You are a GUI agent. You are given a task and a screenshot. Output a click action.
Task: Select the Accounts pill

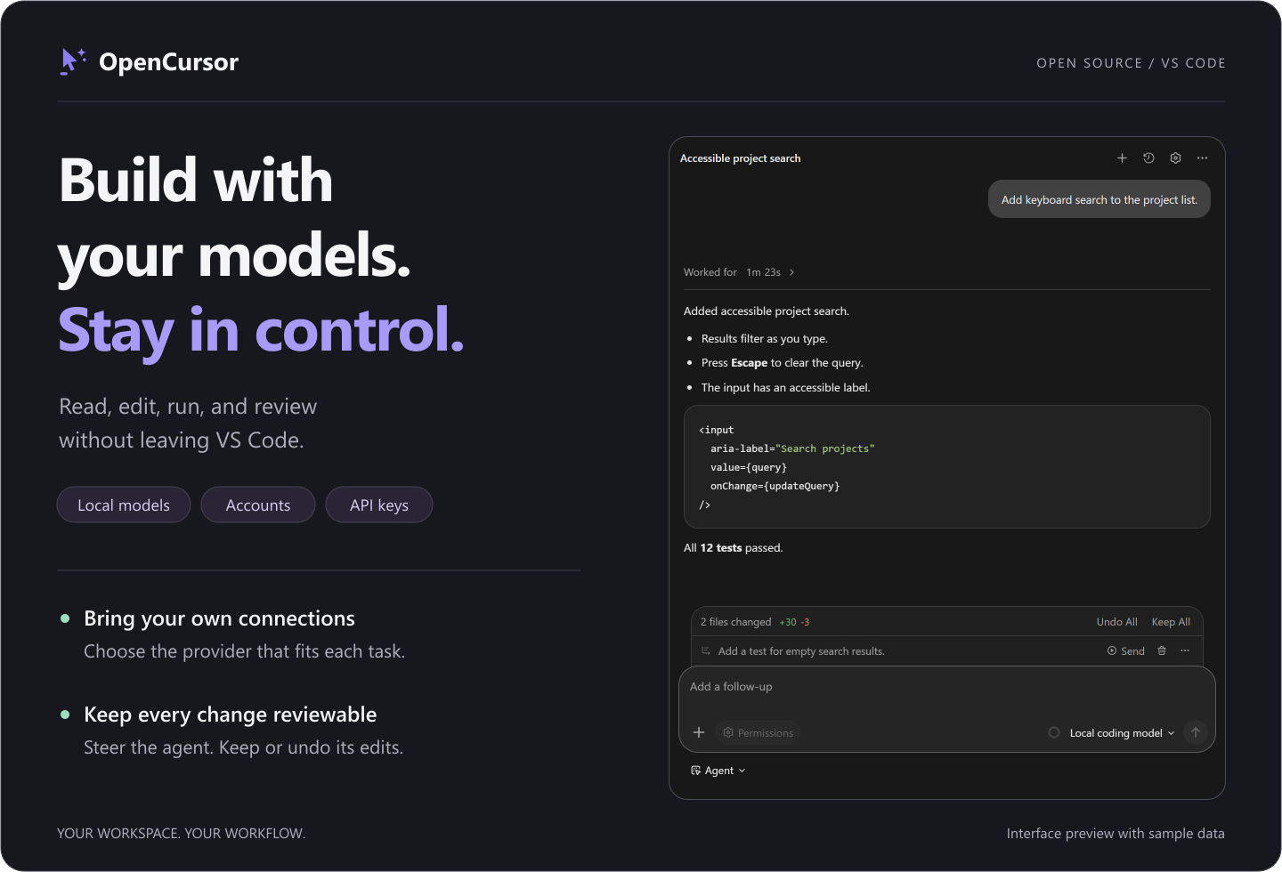[258, 505]
